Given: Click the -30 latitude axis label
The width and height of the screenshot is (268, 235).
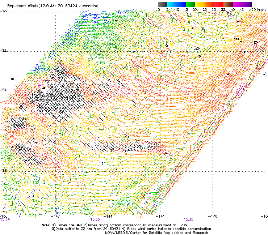Looking at the screenshot, I should pyautogui.click(x=3, y=212).
